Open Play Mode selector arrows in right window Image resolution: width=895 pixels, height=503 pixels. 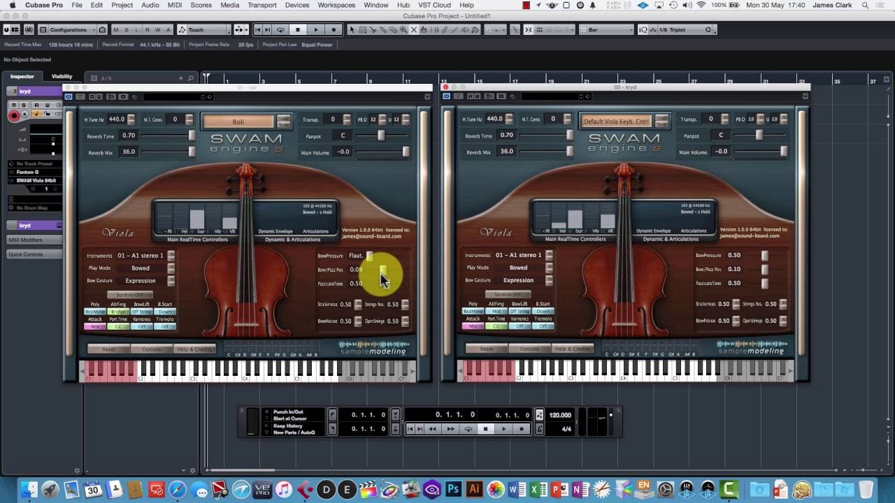[x=549, y=268]
